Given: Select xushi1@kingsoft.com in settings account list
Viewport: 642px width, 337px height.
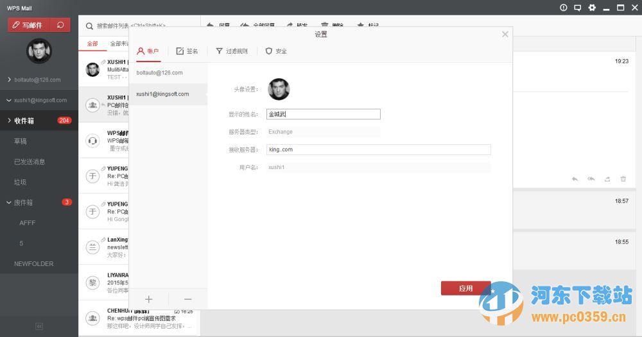Looking at the screenshot, I should point(168,94).
